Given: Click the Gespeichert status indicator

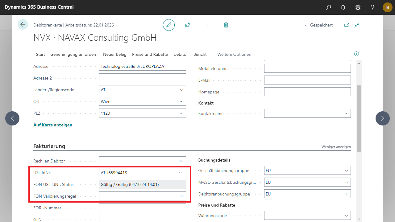Looking at the screenshot, I should [319, 25].
